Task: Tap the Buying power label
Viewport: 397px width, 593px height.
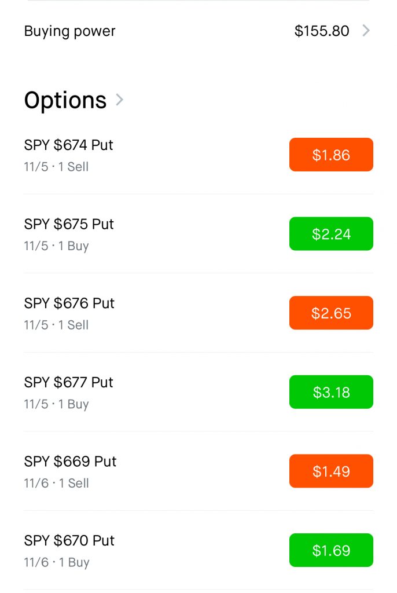Action: (69, 31)
